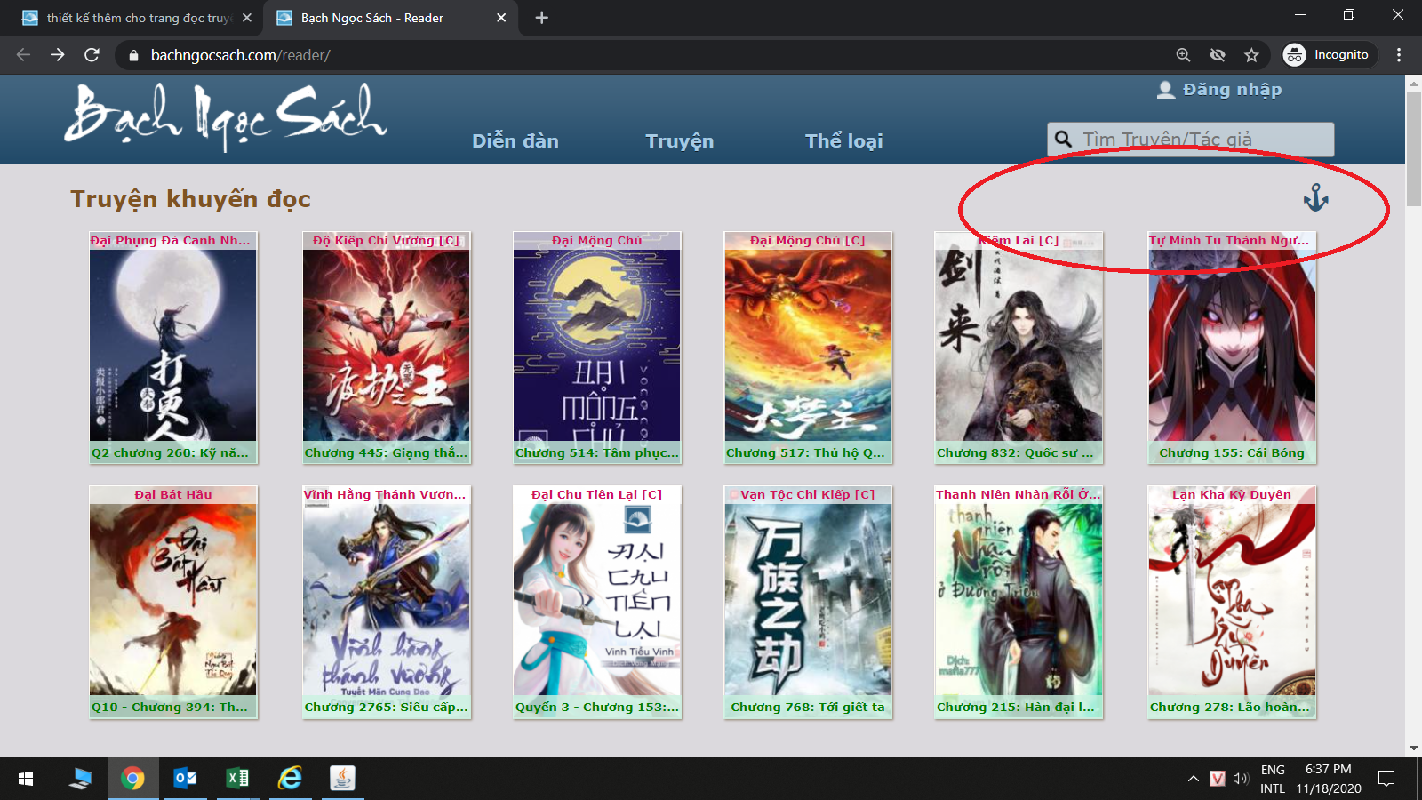Click the page vertical scrollbar down arrow
The height and width of the screenshot is (800, 1422).
pyautogui.click(x=1413, y=748)
